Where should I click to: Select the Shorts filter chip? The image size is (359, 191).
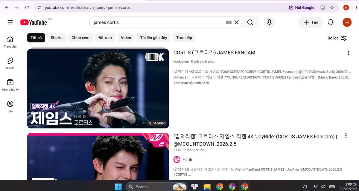pos(57,38)
